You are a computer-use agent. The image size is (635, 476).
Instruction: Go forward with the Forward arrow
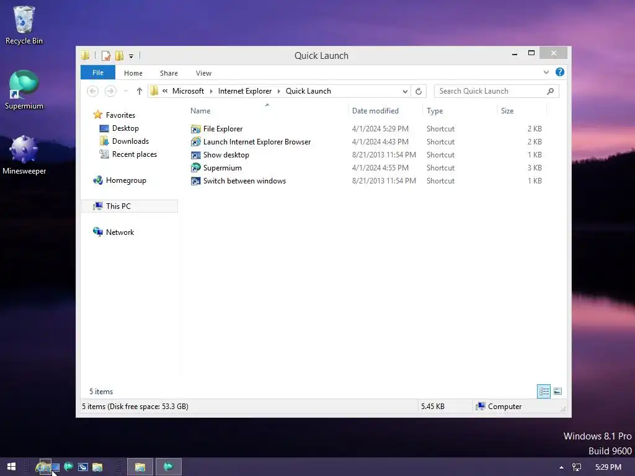[110, 91]
